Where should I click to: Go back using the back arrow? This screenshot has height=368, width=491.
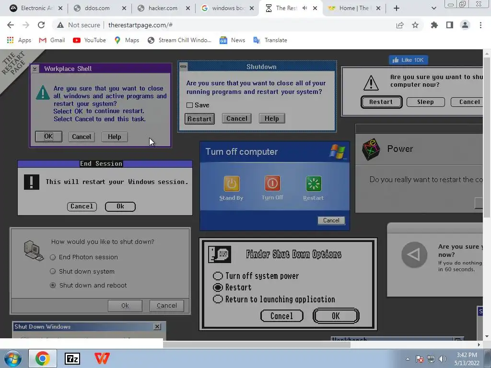11,25
